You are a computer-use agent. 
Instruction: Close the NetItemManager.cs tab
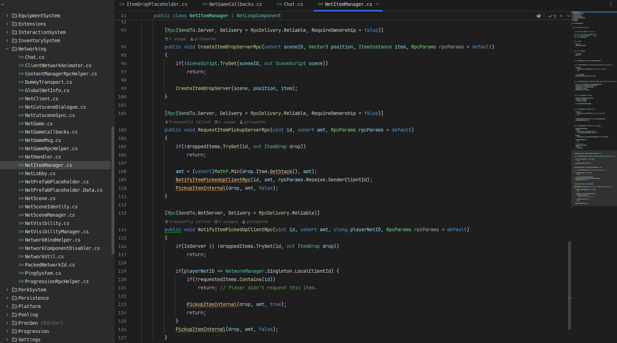tap(377, 4)
